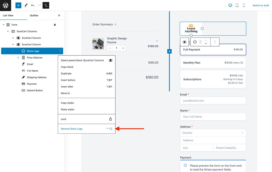The height and width of the screenshot is (172, 272).
Task: Select the Full Payment price option
Action: pos(213,50)
